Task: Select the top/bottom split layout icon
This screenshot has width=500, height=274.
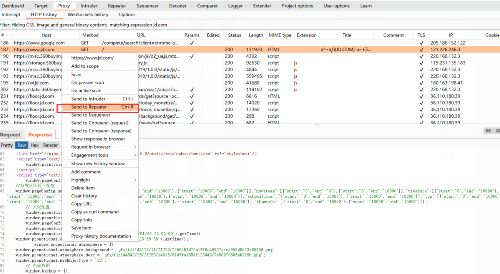Action: coord(498,131)
